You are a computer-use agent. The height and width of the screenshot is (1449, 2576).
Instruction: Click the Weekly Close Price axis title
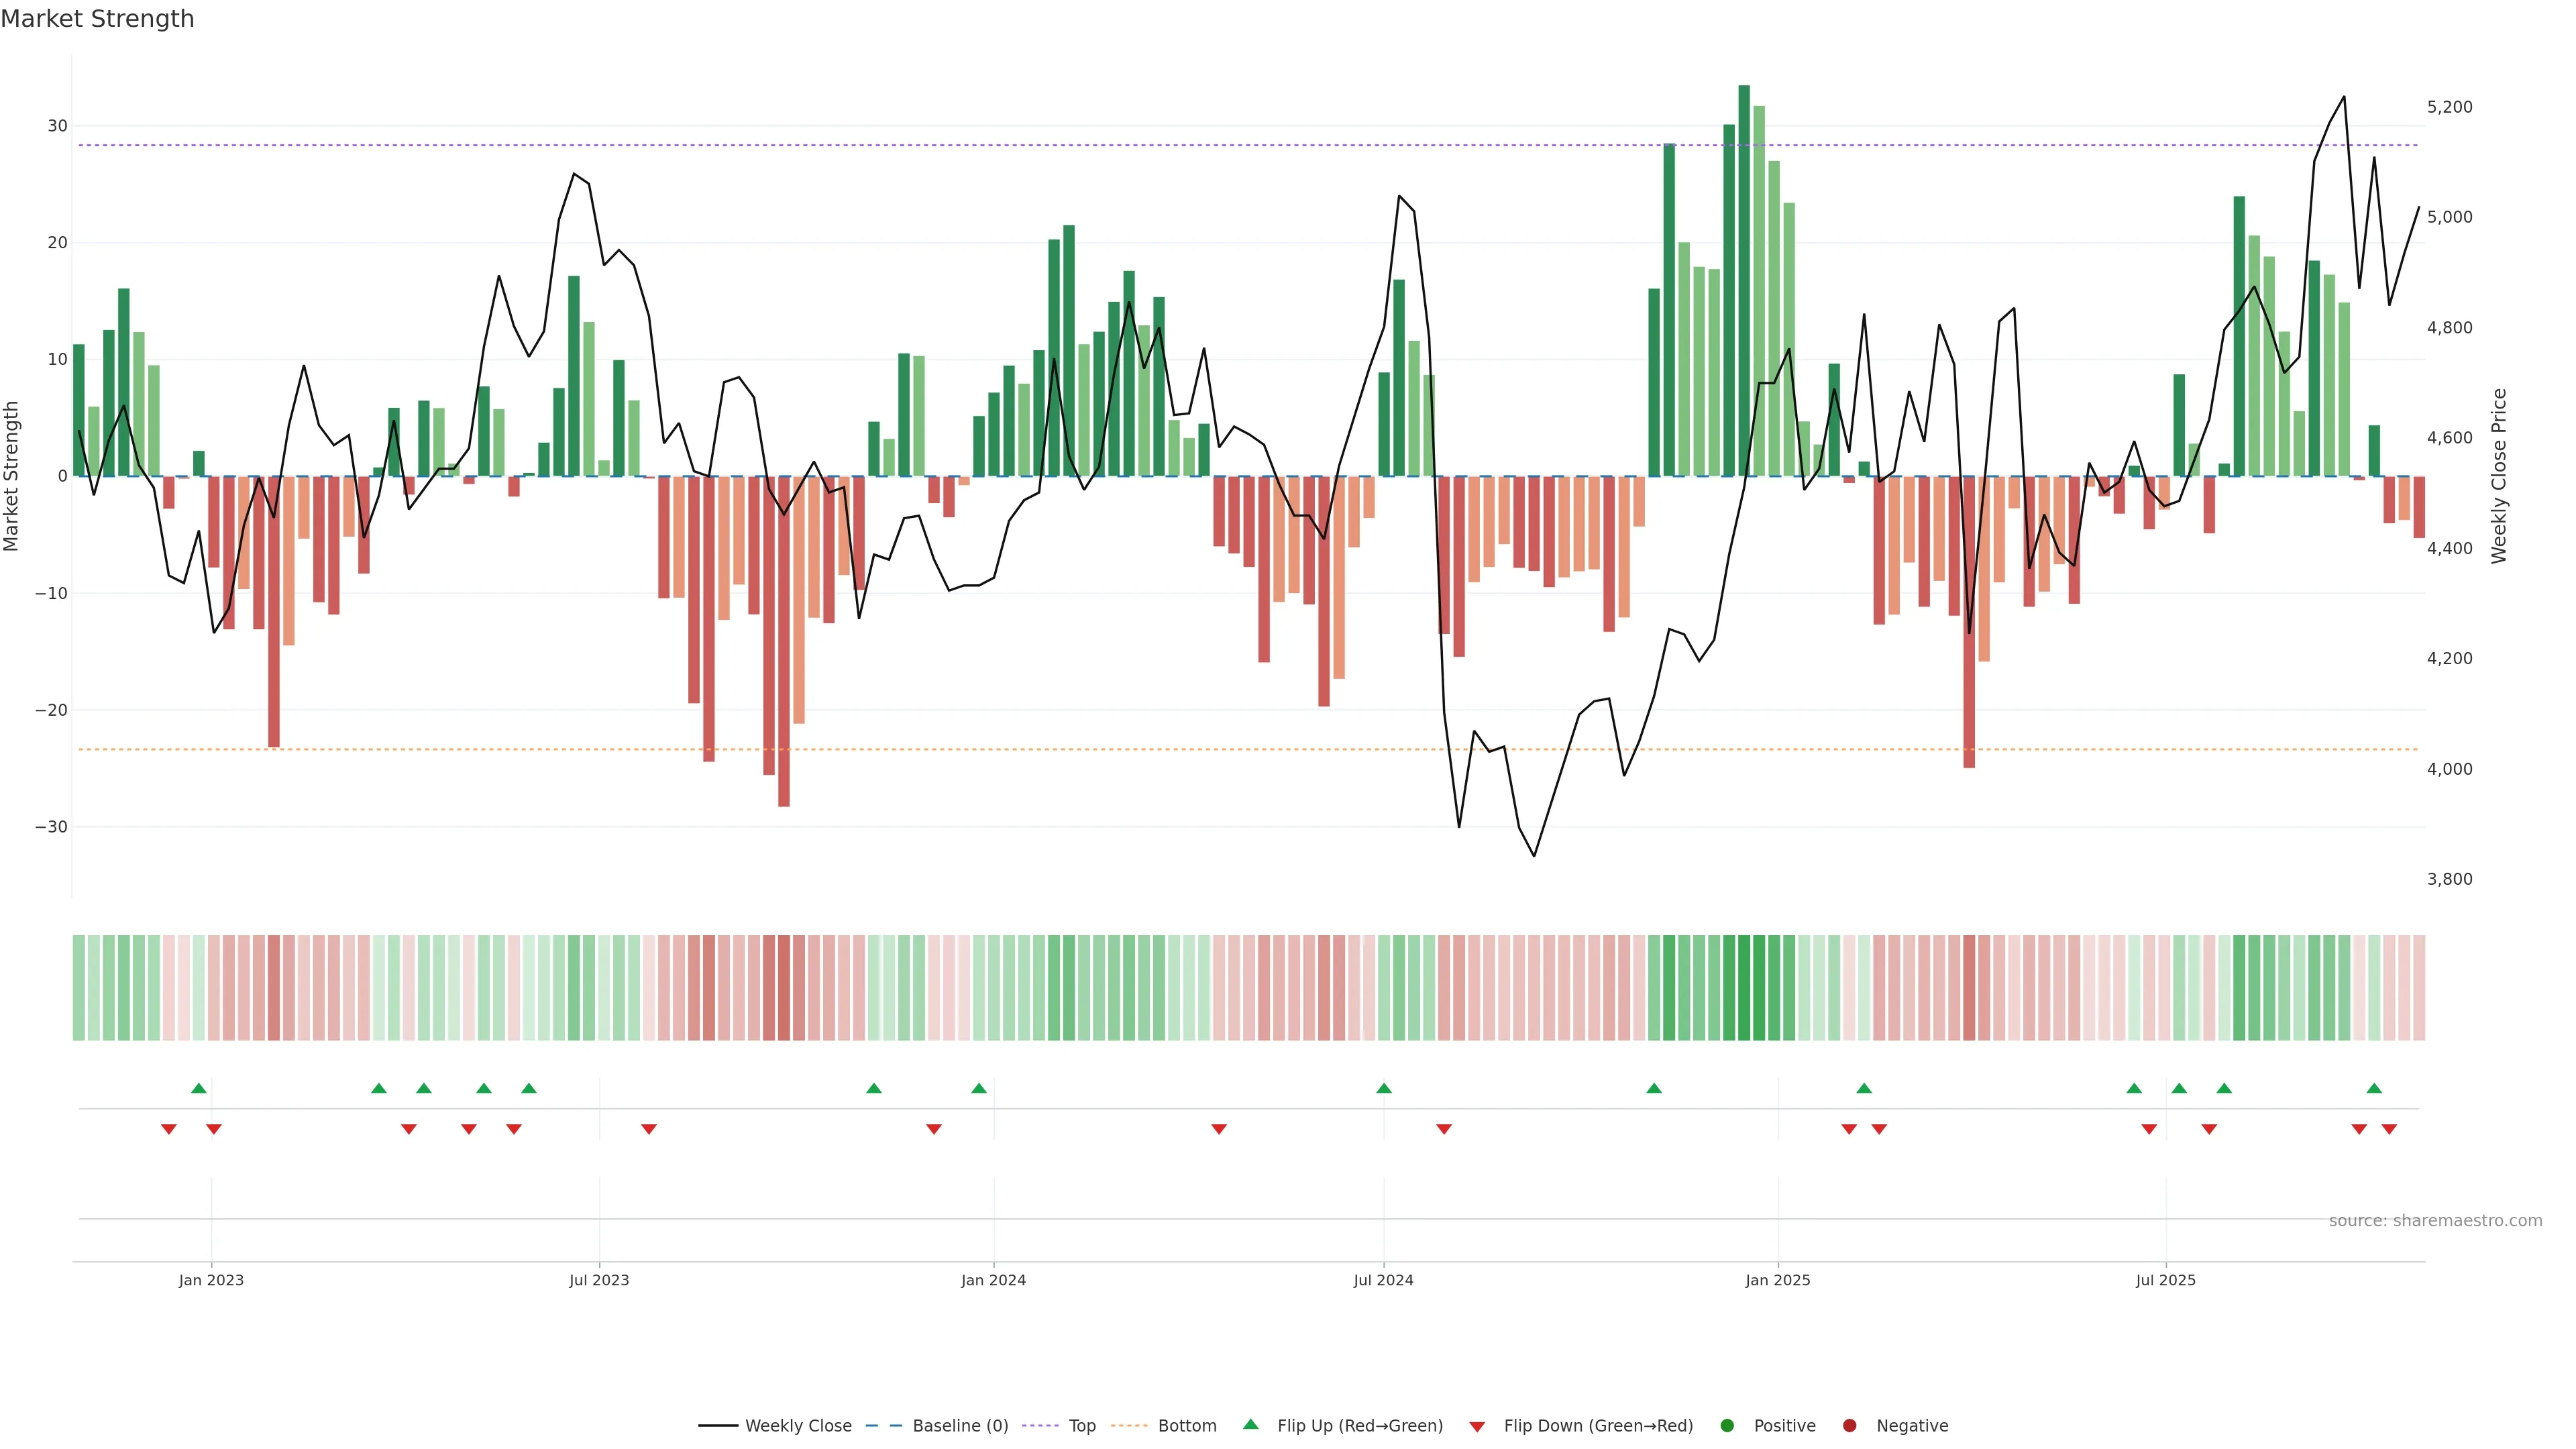click(2499, 476)
